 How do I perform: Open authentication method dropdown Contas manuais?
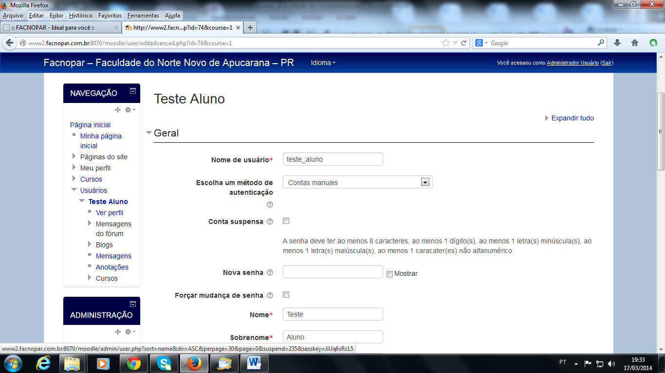[x=357, y=182]
